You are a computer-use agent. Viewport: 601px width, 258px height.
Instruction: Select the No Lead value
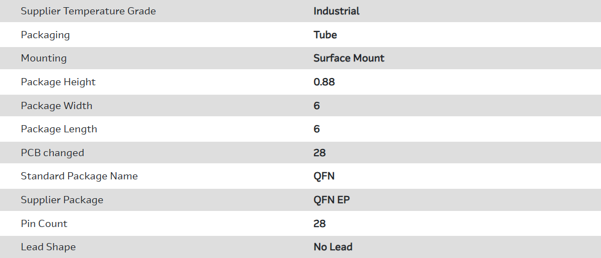coord(333,247)
